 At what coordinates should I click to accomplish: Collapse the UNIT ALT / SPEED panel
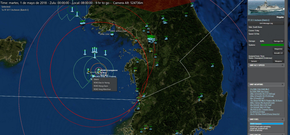(282, 65)
